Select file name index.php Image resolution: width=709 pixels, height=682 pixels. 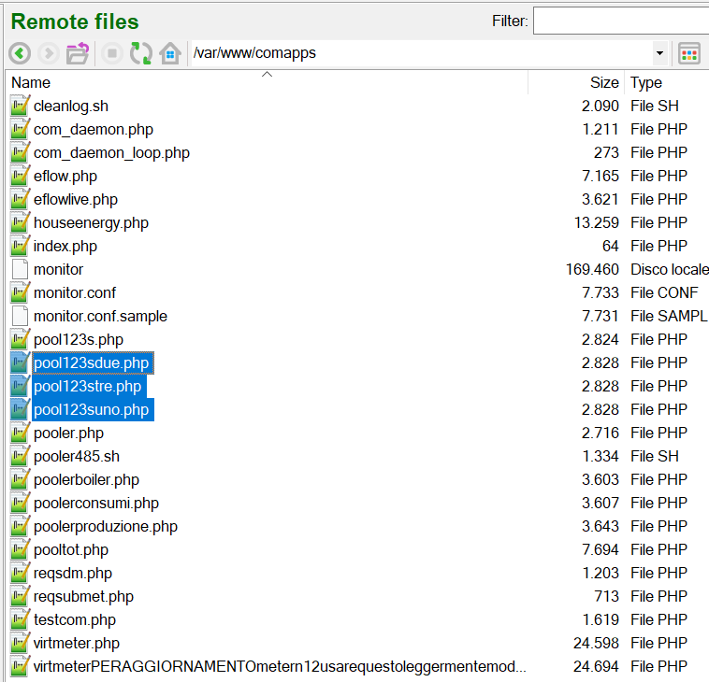tap(65, 247)
